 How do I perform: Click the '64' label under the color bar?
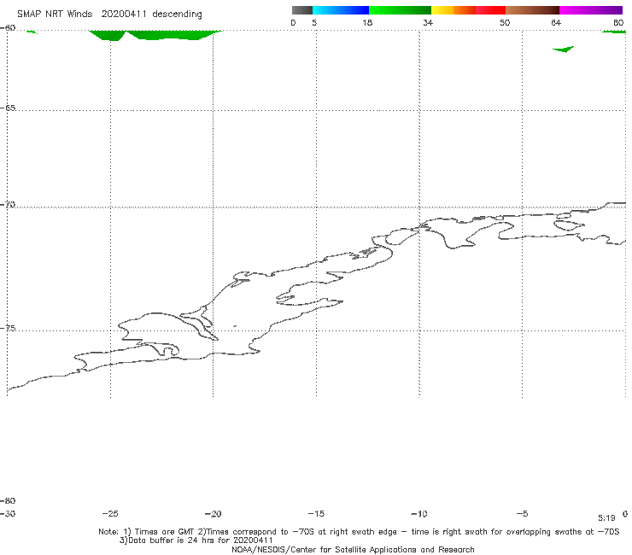coord(556,22)
